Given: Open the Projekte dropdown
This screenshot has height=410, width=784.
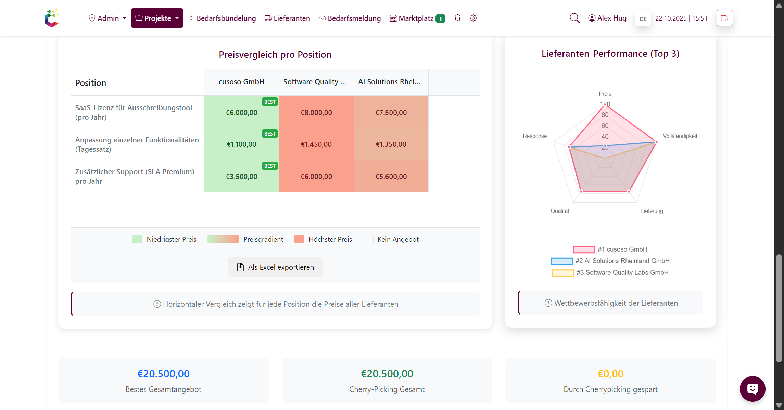Looking at the screenshot, I should (157, 18).
